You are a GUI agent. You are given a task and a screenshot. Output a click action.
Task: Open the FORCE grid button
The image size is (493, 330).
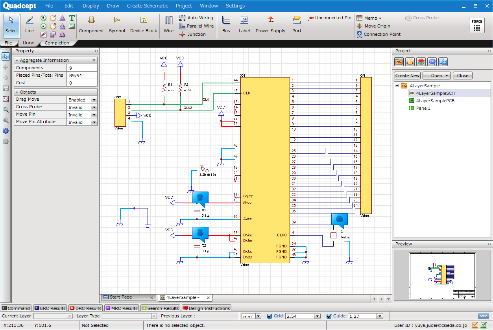coord(477,26)
